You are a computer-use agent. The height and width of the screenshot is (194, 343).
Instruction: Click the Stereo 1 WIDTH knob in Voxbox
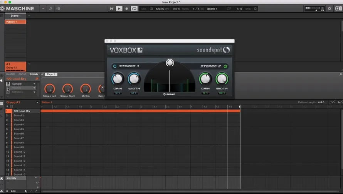pyautogui.click(x=134, y=79)
